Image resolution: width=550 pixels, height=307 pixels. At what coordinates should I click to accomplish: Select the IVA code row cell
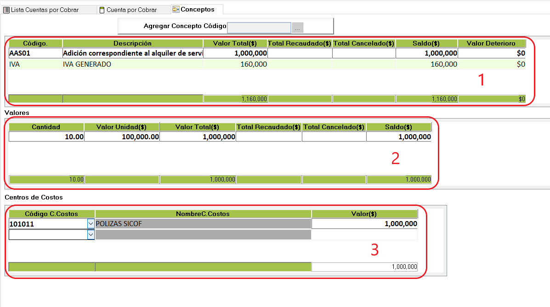pos(35,65)
